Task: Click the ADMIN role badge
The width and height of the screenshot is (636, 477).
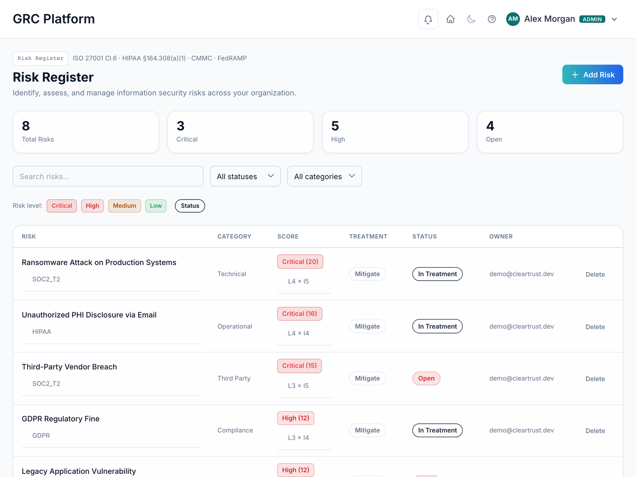Action: click(592, 19)
